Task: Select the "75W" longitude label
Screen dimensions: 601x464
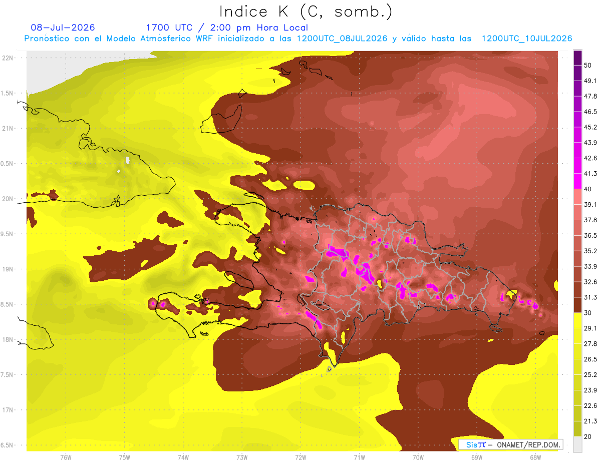Action: pos(125,457)
